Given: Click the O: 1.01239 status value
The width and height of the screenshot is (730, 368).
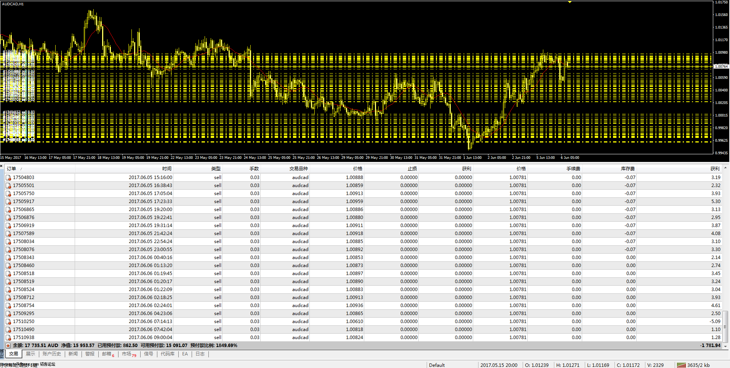Looking at the screenshot, I should [x=537, y=365].
